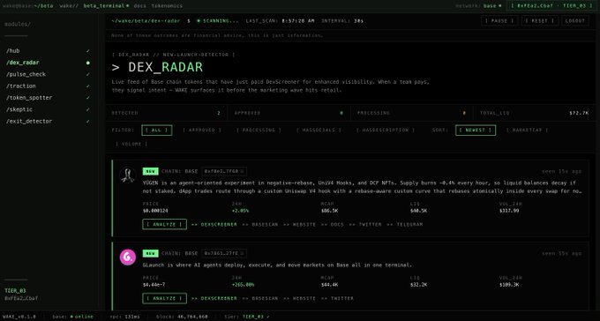Open TWITTER link for YŪGEN
This screenshot has height=321, width=600.
[365, 225]
